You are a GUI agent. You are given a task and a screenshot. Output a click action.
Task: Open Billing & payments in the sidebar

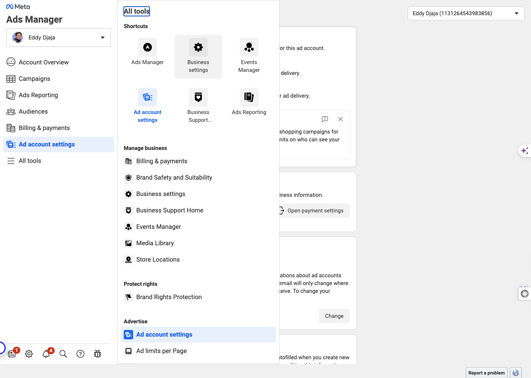[59, 128]
